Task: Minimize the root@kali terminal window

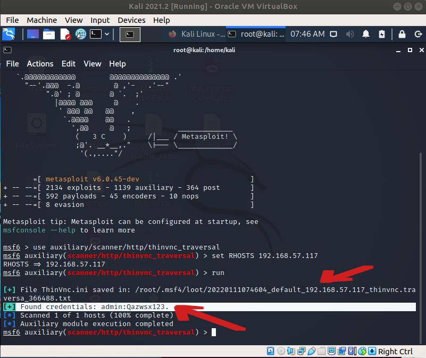Action: pos(398,51)
